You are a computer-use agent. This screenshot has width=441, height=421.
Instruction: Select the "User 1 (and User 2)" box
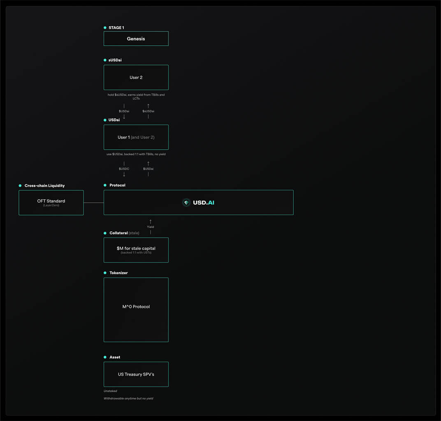pyautogui.click(x=136, y=137)
